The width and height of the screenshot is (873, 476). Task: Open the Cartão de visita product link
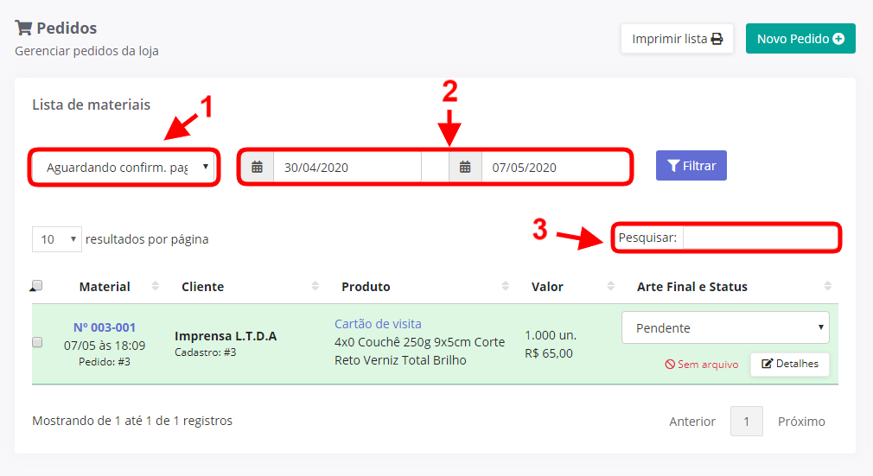click(x=378, y=324)
